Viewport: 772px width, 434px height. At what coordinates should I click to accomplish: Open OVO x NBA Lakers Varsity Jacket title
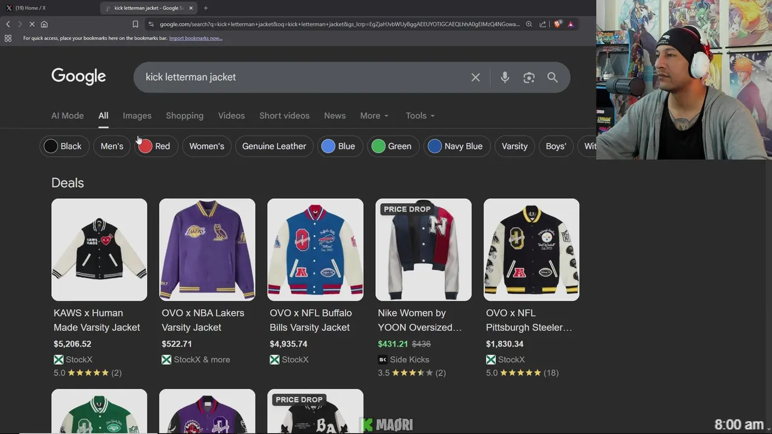click(x=203, y=320)
